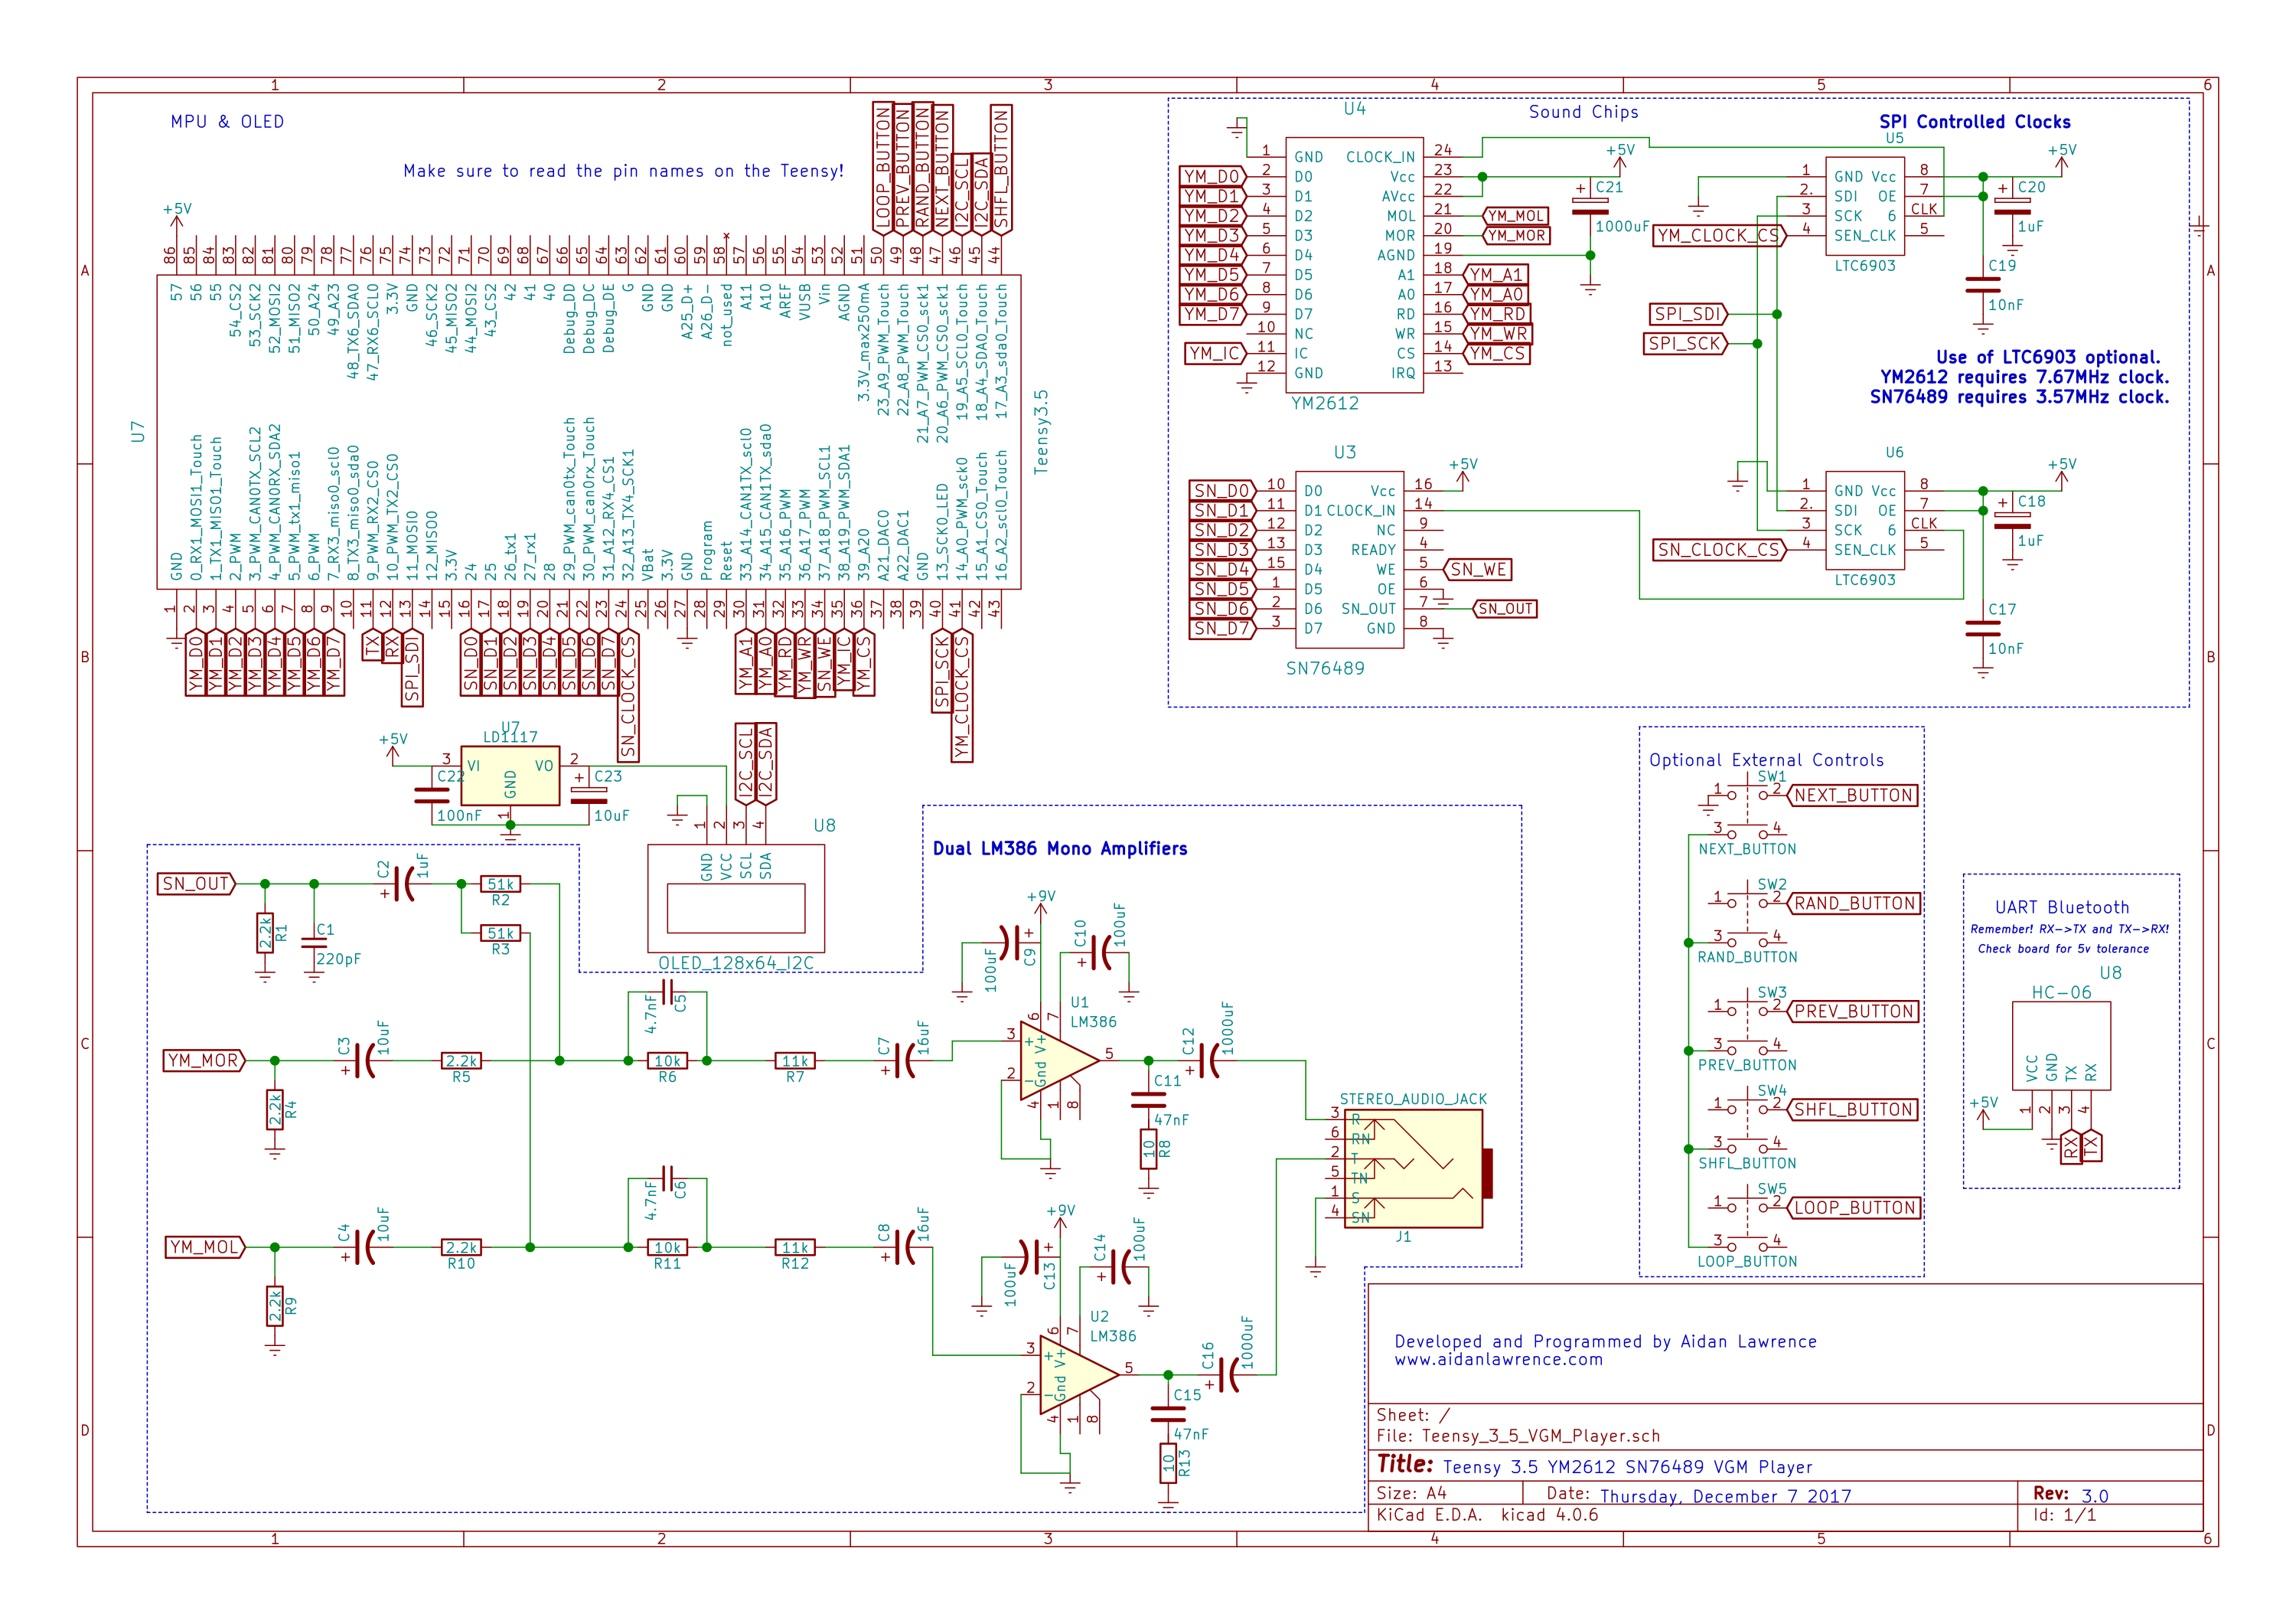Select the YM_CLOCK_CS label beside U5

tap(1719, 236)
